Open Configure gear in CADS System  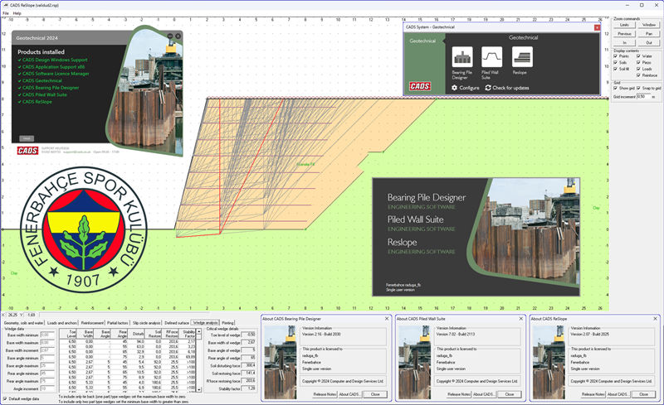point(454,88)
